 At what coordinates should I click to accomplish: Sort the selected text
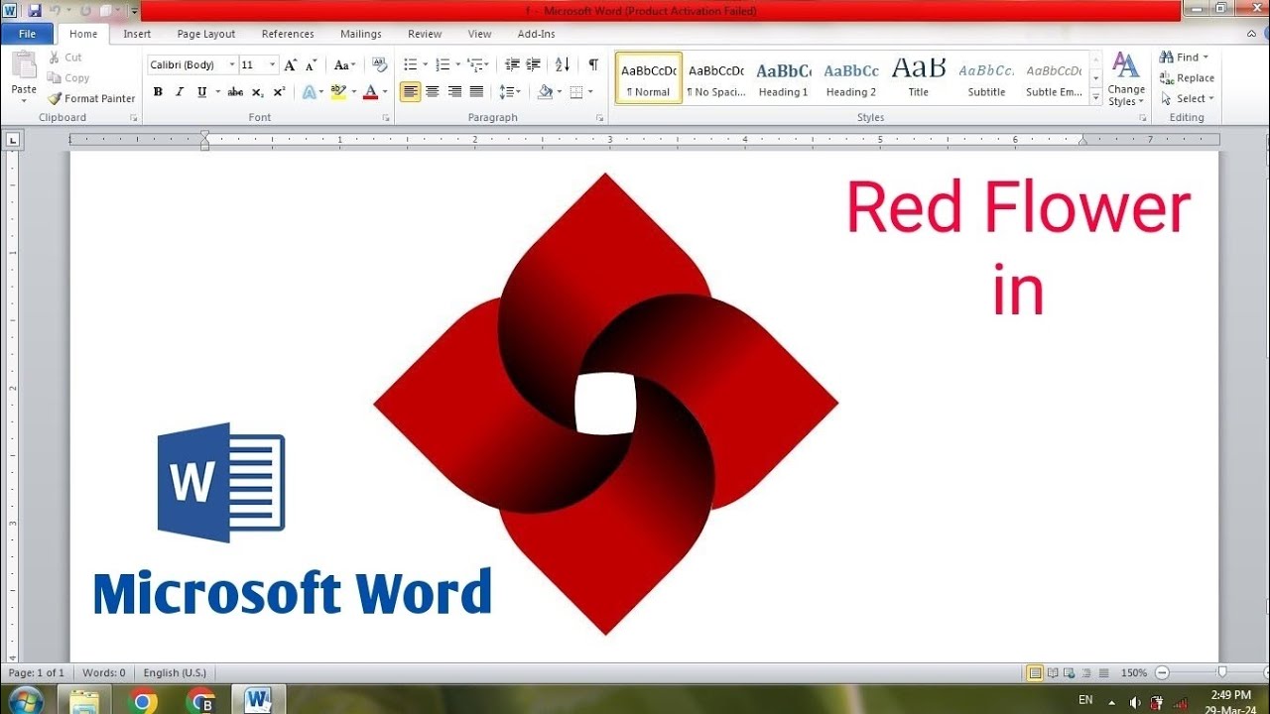[x=563, y=65]
